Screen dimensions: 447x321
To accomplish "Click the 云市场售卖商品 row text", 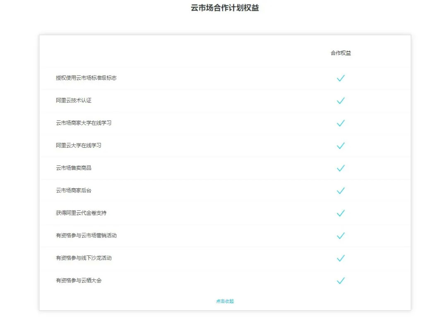I will point(74,168).
